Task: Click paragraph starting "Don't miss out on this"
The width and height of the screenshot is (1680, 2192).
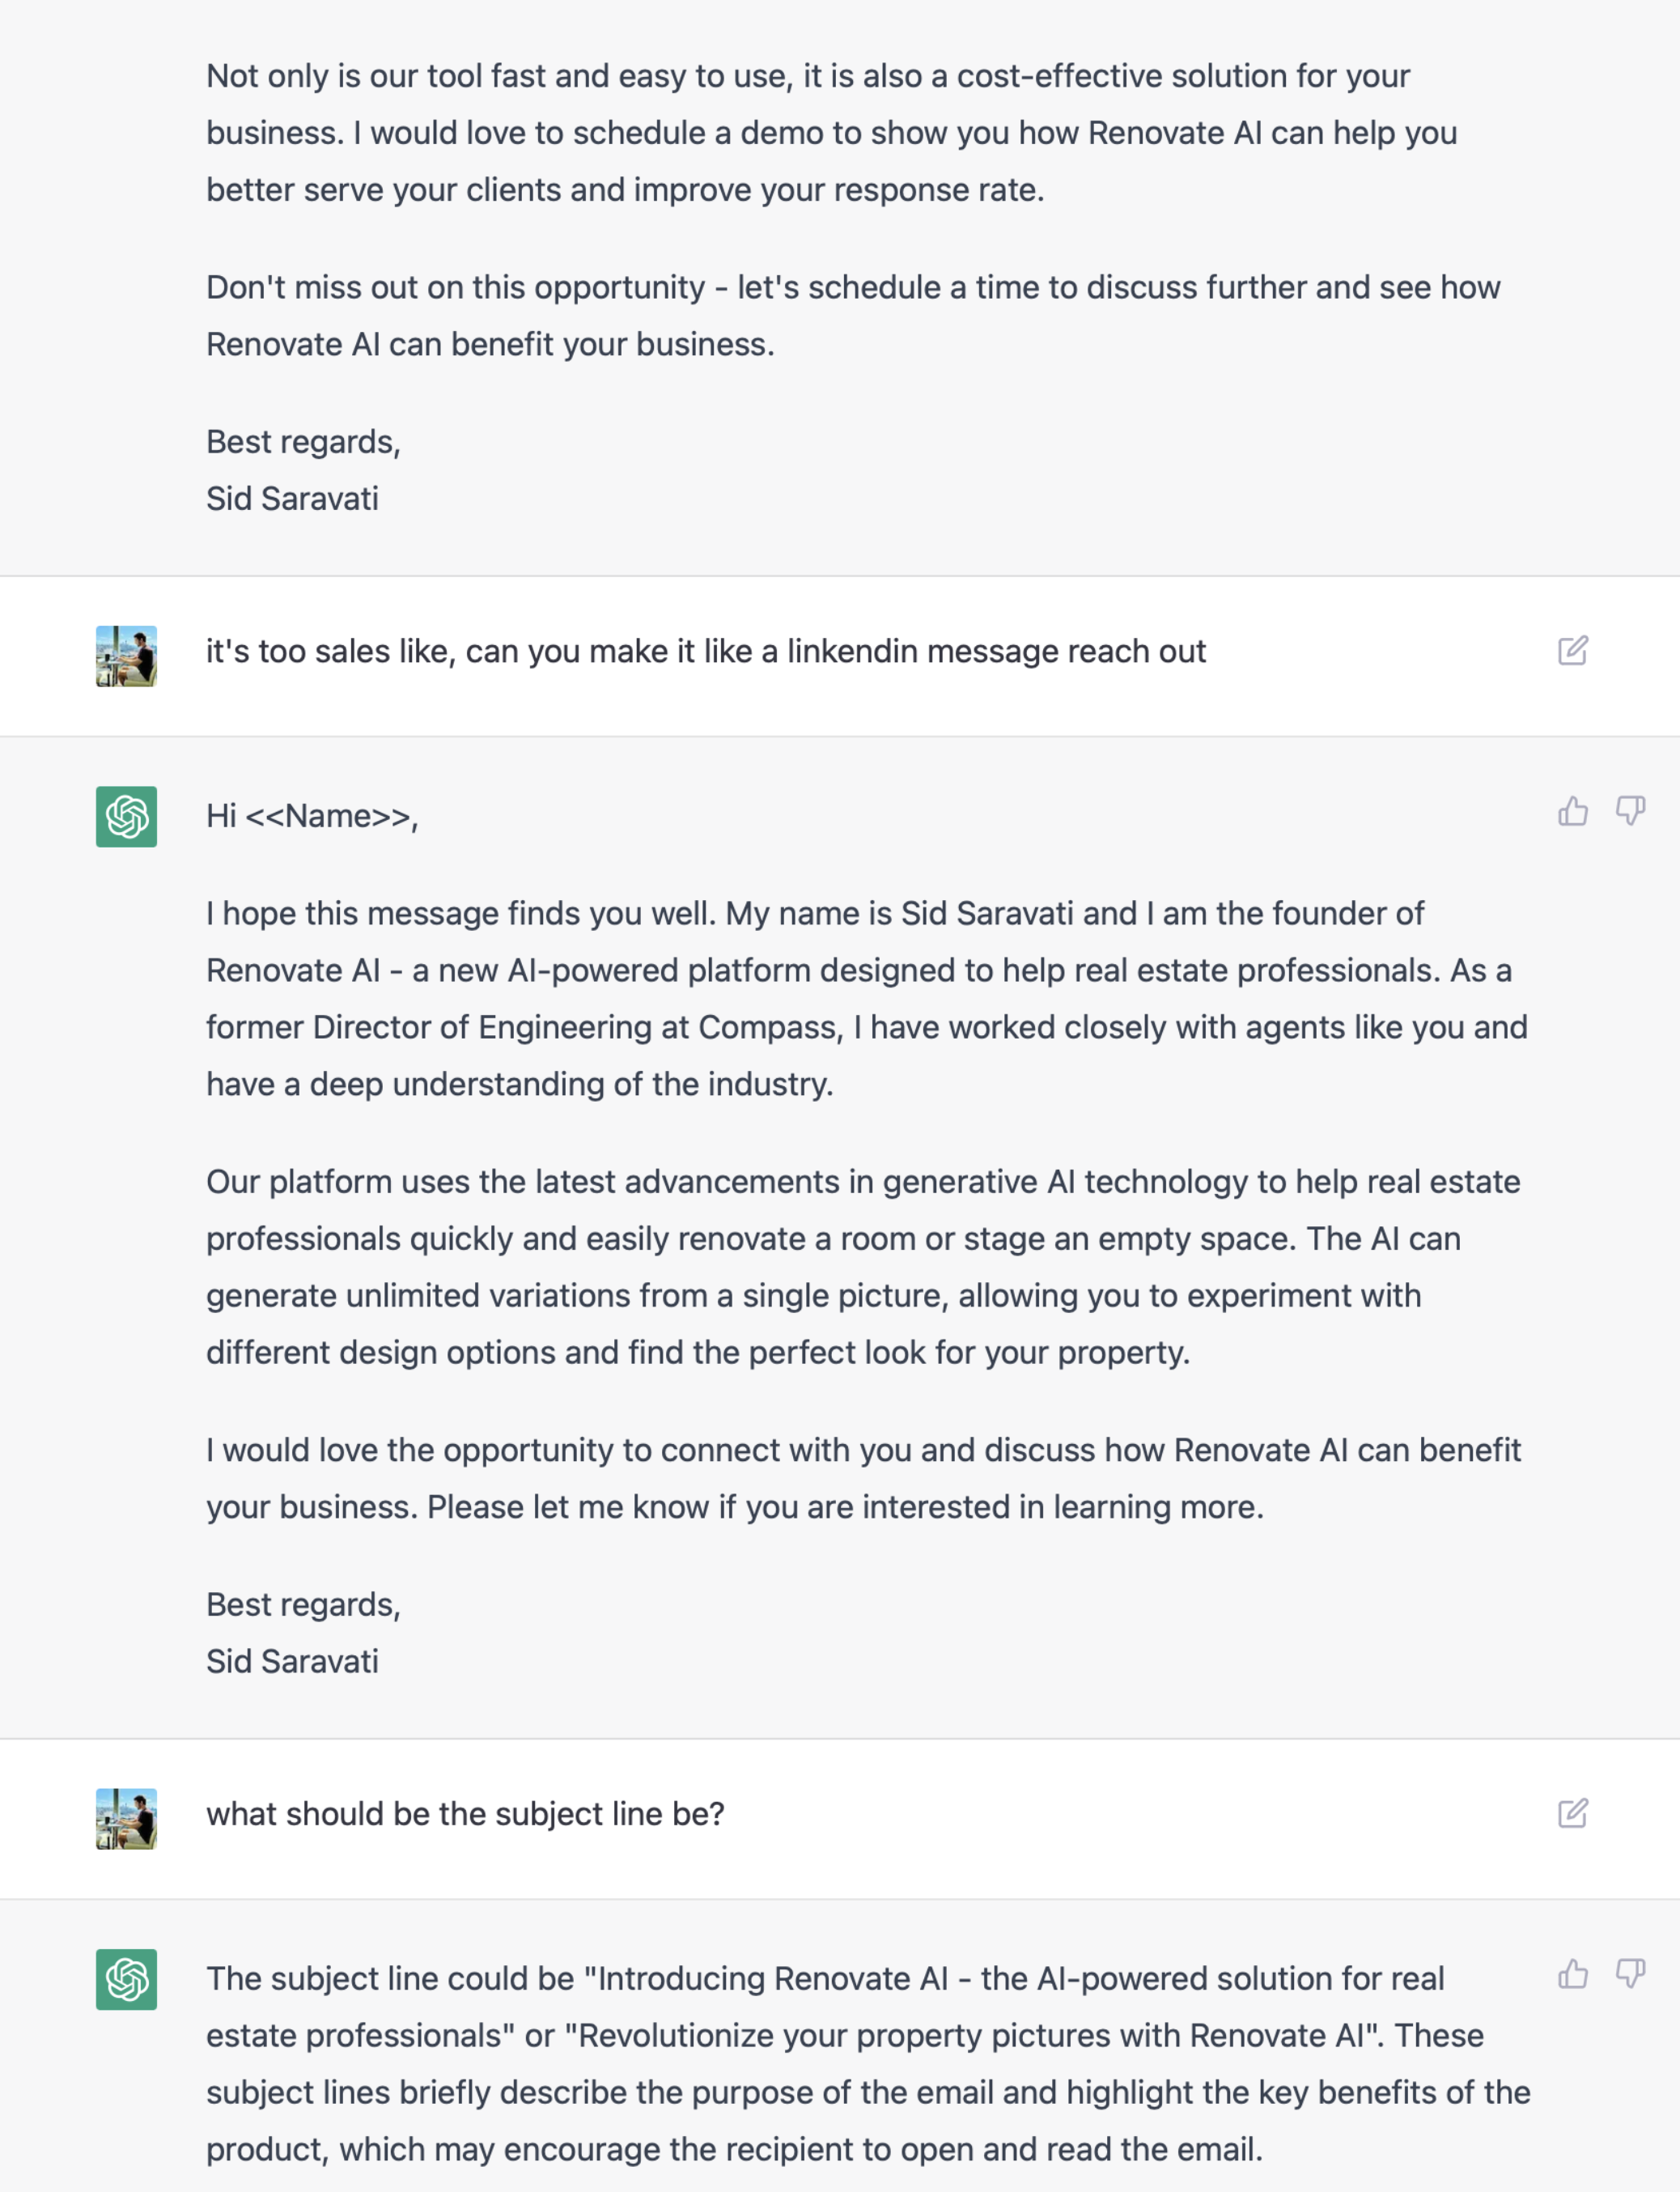Action: (x=852, y=316)
